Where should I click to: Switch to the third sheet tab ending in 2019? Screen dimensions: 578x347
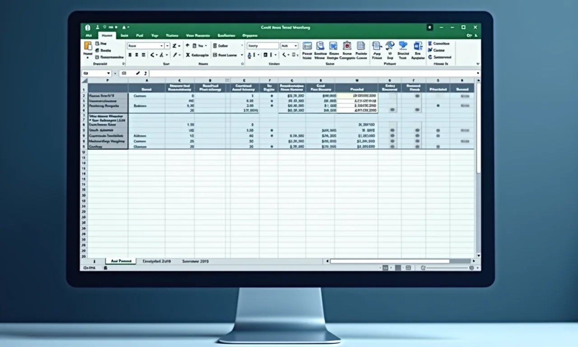pos(195,261)
